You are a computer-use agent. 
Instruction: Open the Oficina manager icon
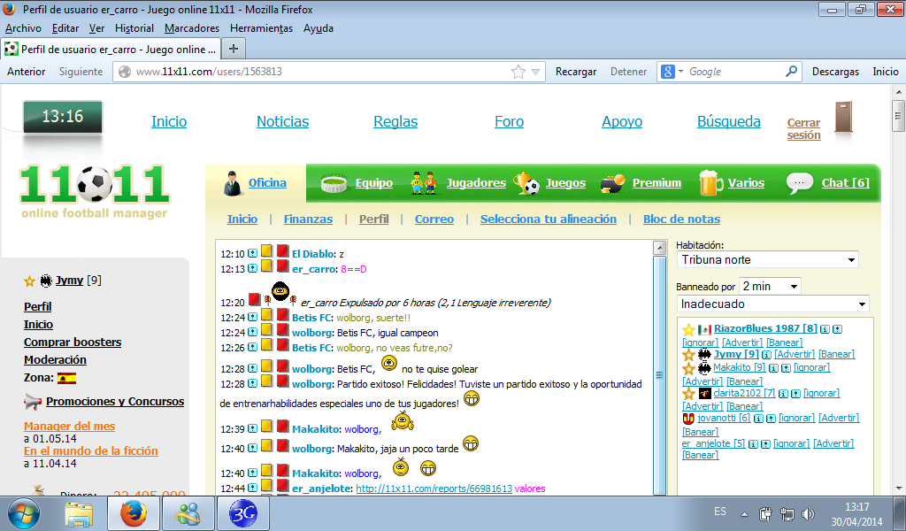(x=233, y=183)
